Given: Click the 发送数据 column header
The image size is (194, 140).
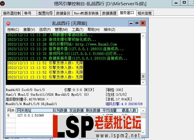Looking at the screenshot, I should click(x=76, y=110).
